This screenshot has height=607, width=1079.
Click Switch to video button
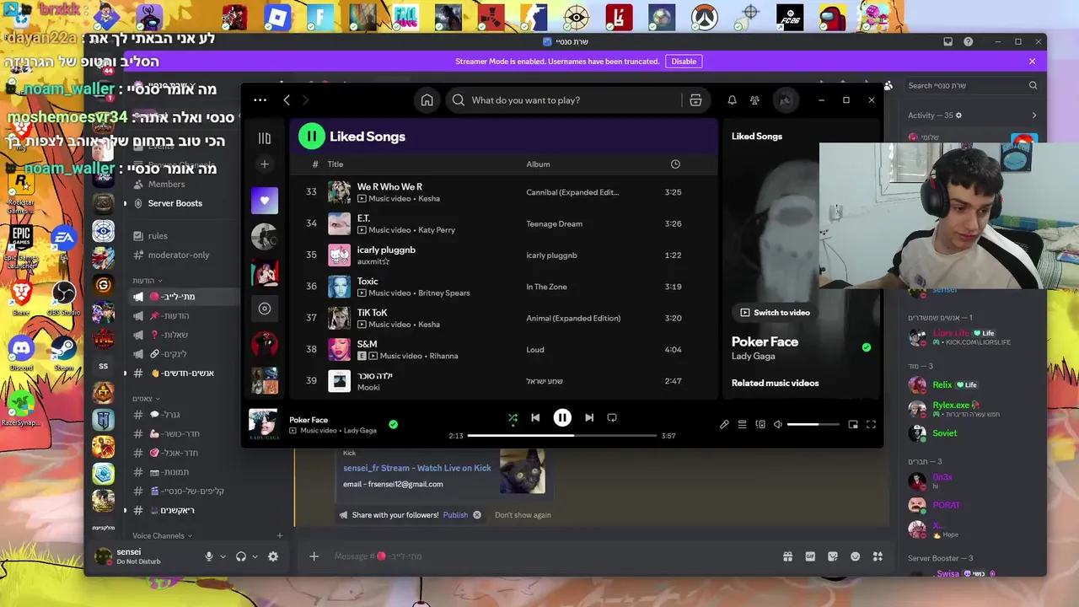775,313
